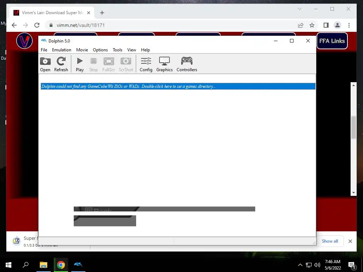The image size is (363, 272).
Task: Click the downloading Super Mario file icon
Action: click(x=16, y=241)
